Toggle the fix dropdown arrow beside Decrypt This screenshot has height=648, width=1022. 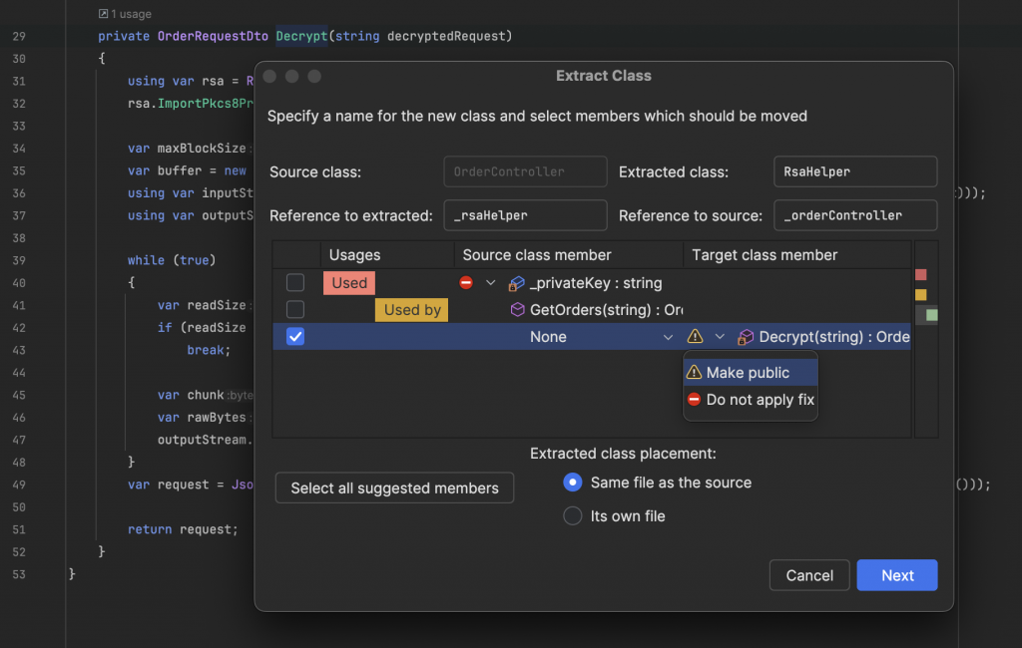click(720, 337)
